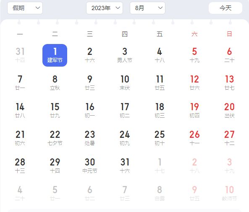Select September 10 教师节
Screen dimensions: 249x212
coord(229,194)
